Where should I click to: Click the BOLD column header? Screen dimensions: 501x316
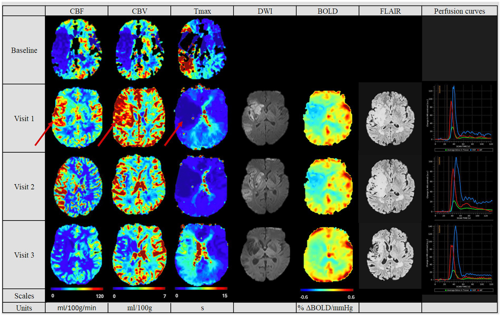pos(327,11)
